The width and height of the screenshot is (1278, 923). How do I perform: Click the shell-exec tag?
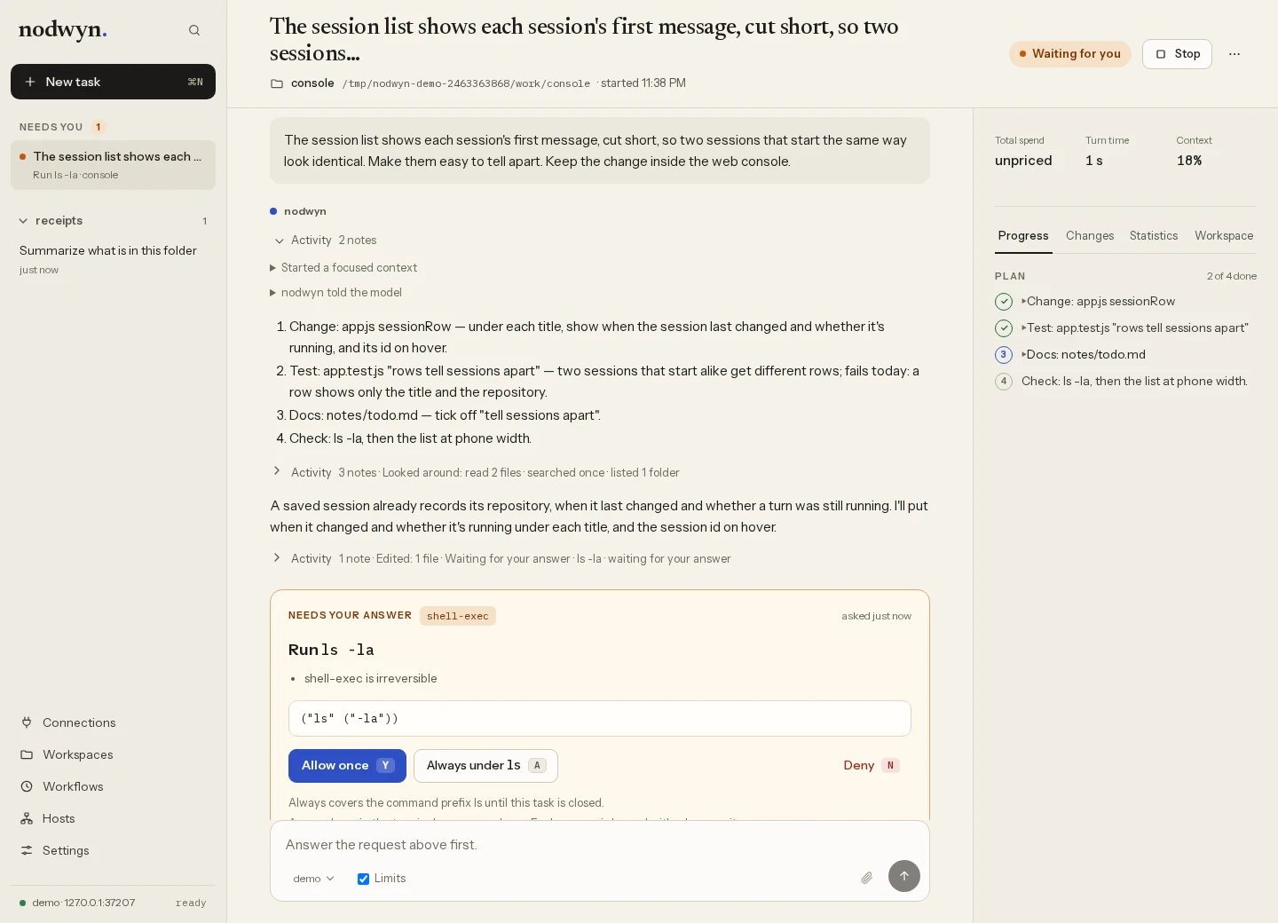458,616
